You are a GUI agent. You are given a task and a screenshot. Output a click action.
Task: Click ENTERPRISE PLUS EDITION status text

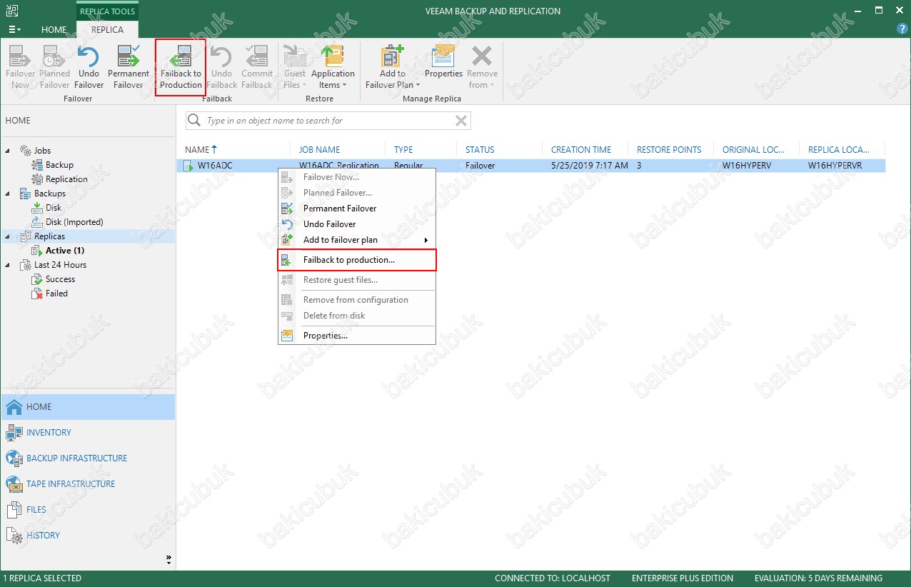tap(683, 578)
